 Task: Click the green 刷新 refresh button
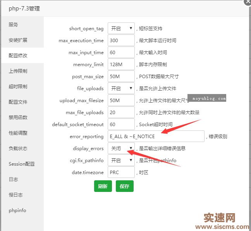[103, 186]
